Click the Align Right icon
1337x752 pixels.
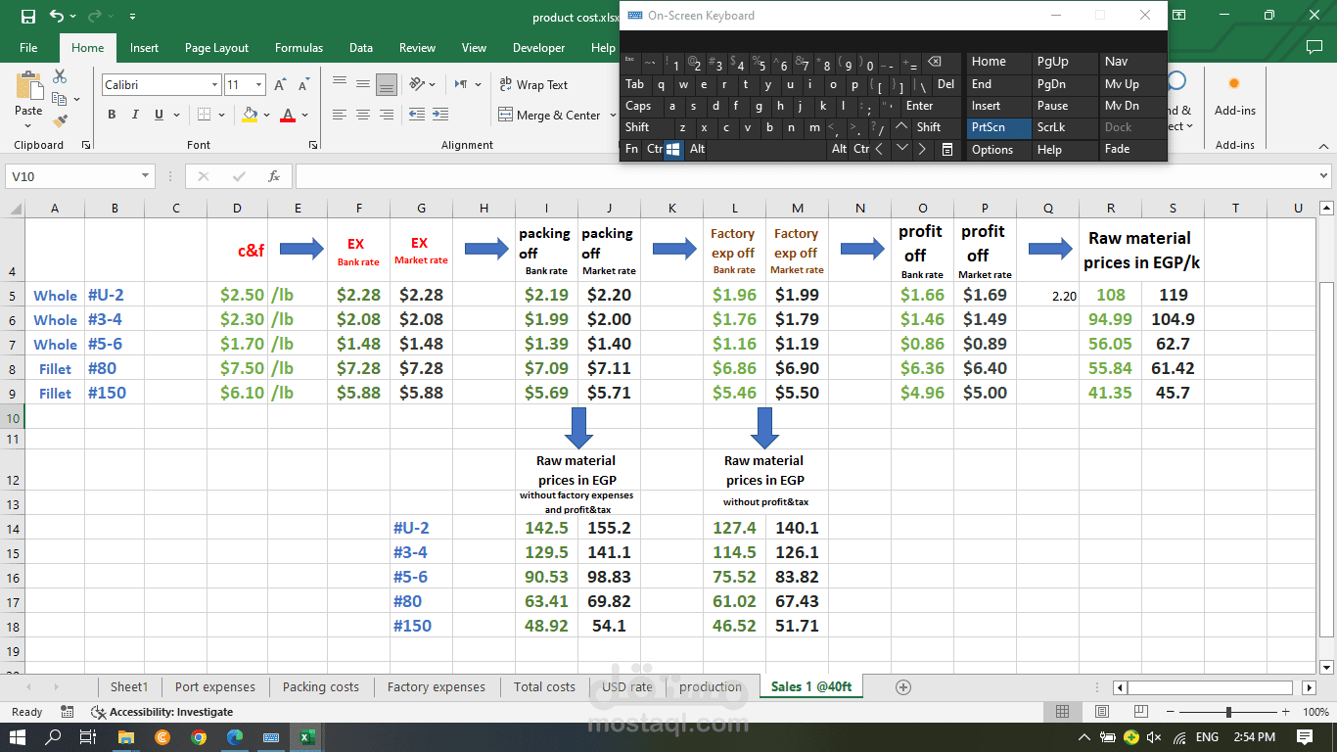pos(387,115)
